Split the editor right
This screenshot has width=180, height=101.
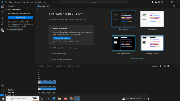[174, 6]
